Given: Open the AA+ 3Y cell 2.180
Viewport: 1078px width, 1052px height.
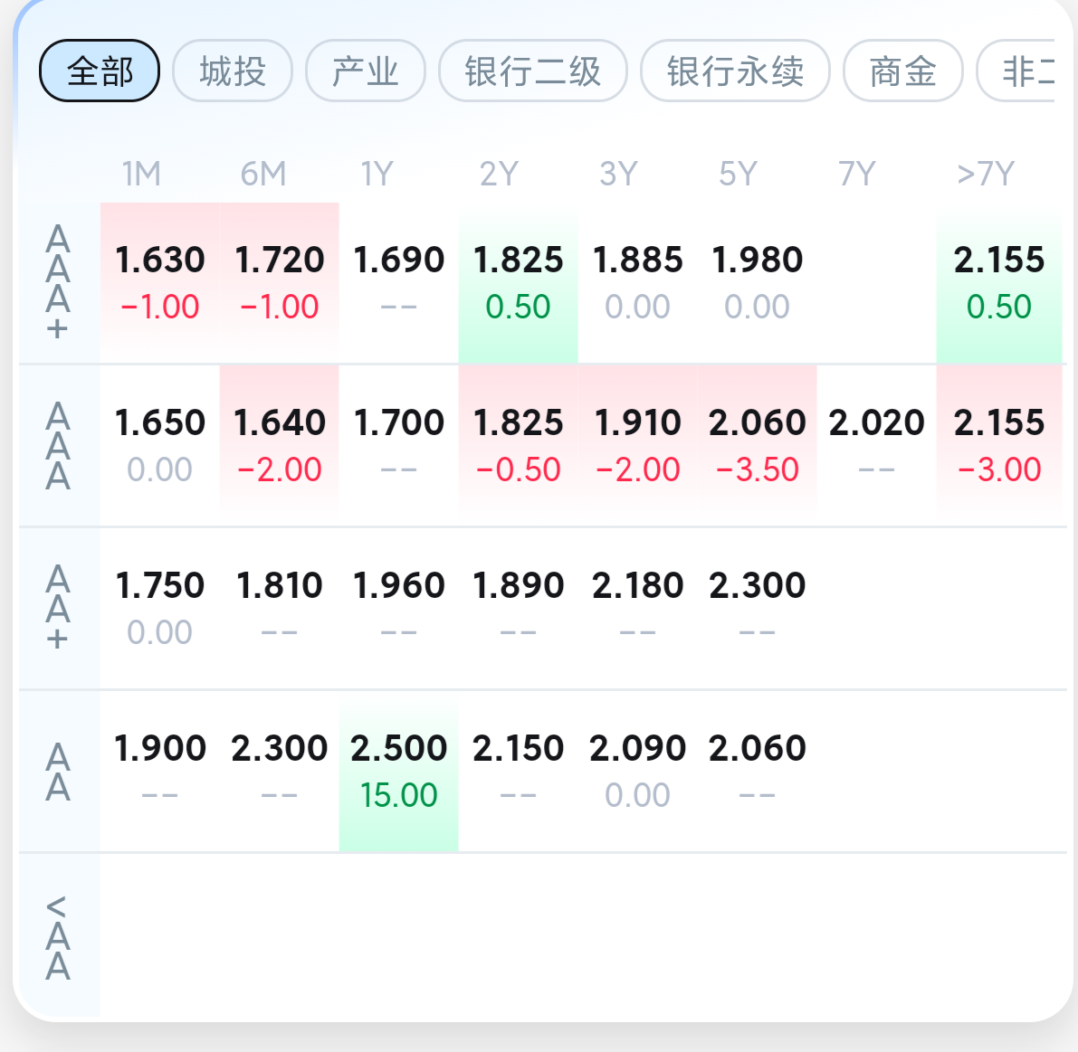Looking at the screenshot, I should pyautogui.click(x=637, y=606).
